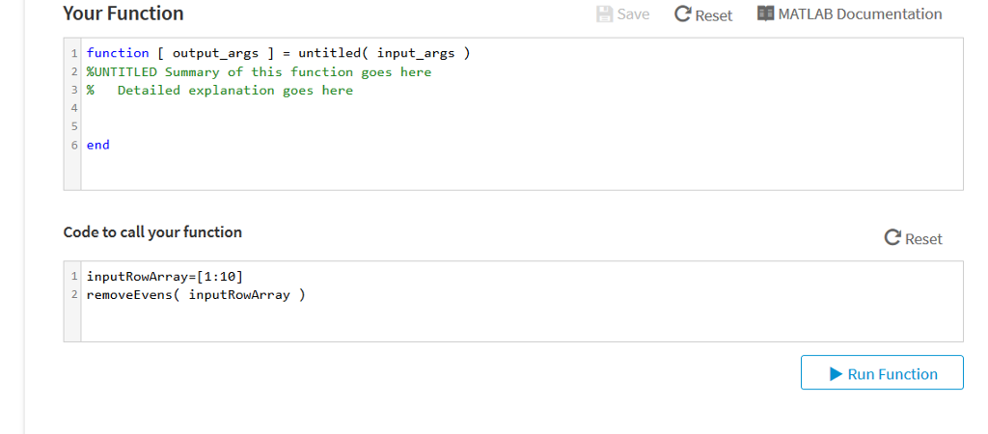
Task: Click the 'end' keyword on line 6
Action: [97, 145]
